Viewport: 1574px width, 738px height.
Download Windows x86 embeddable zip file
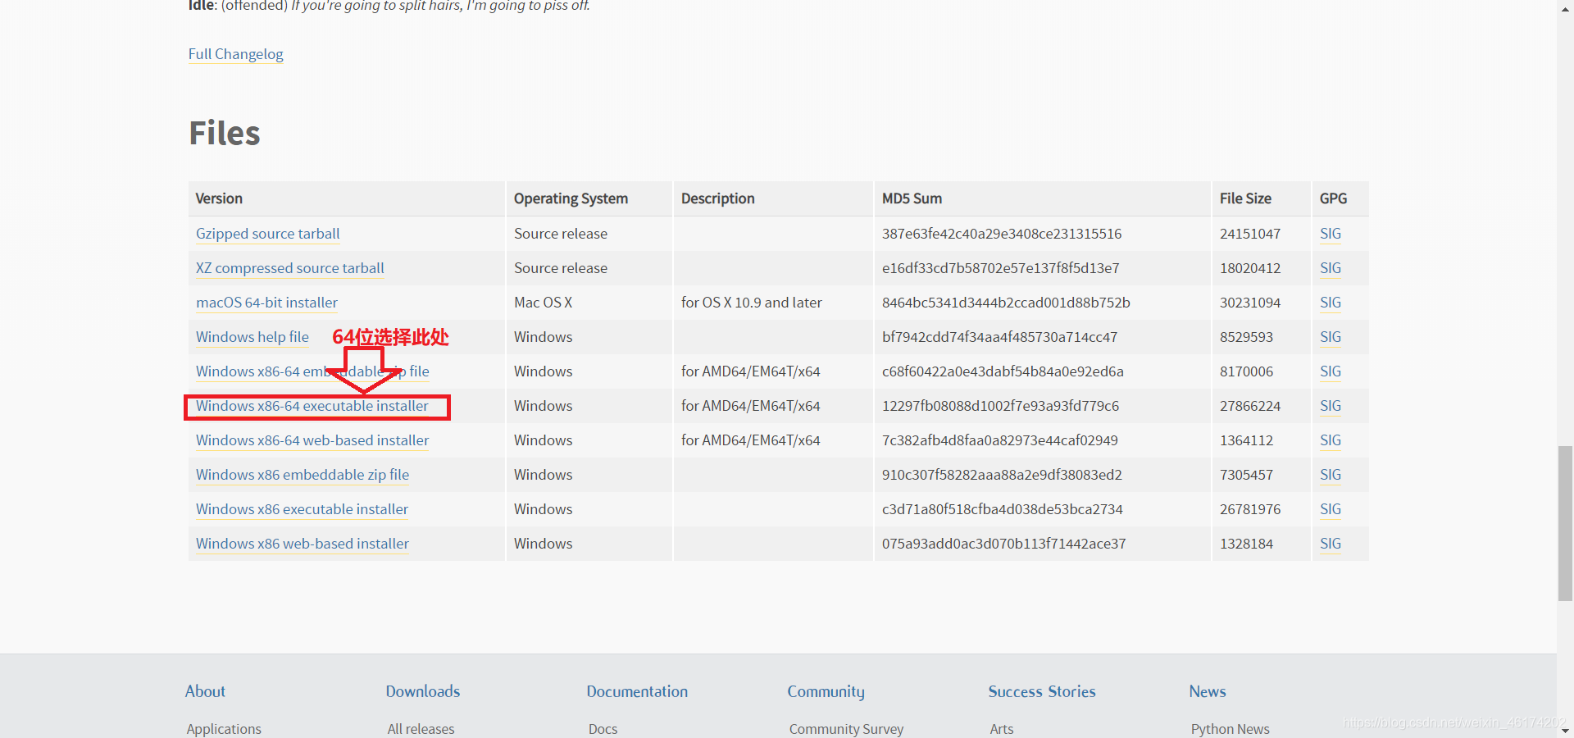303,475
